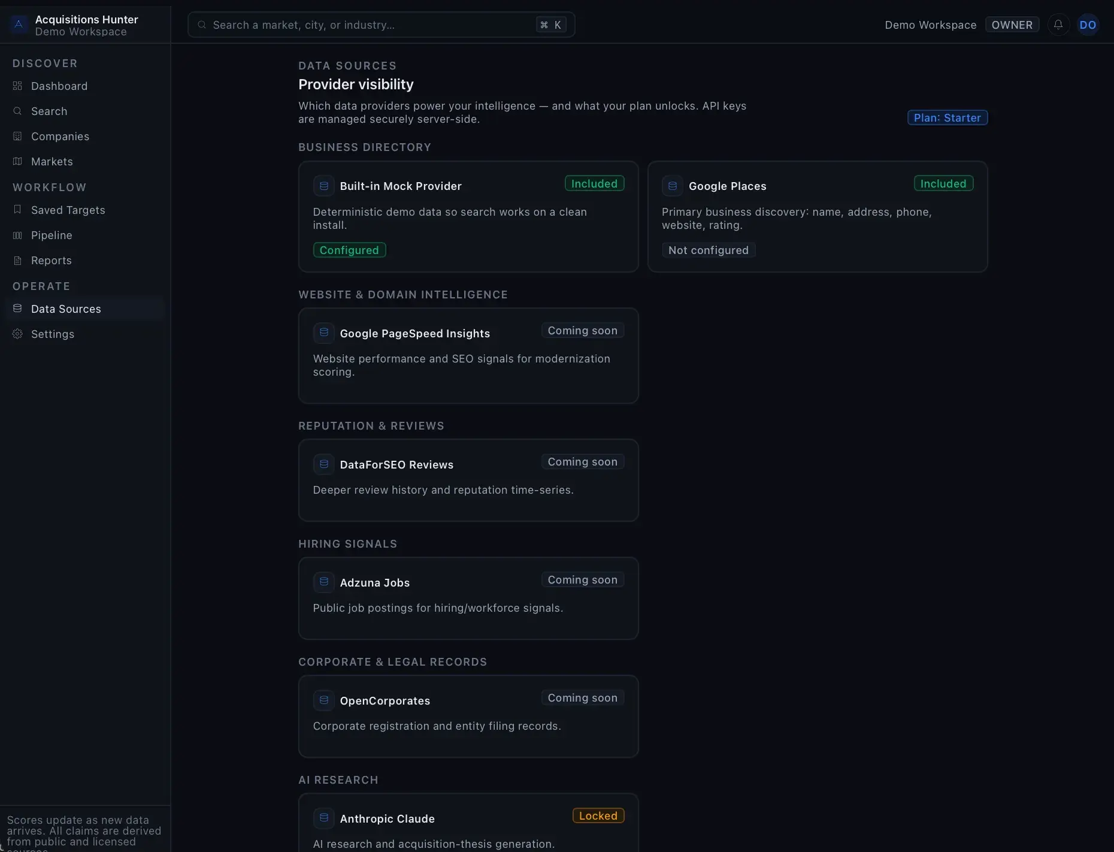The width and height of the screenshot is (1114, 852).
Task: Select Data Sources in sidebar
Action: [x=85, y=309]
